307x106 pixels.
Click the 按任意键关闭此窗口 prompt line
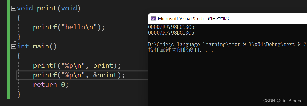(x=181, y=50)
